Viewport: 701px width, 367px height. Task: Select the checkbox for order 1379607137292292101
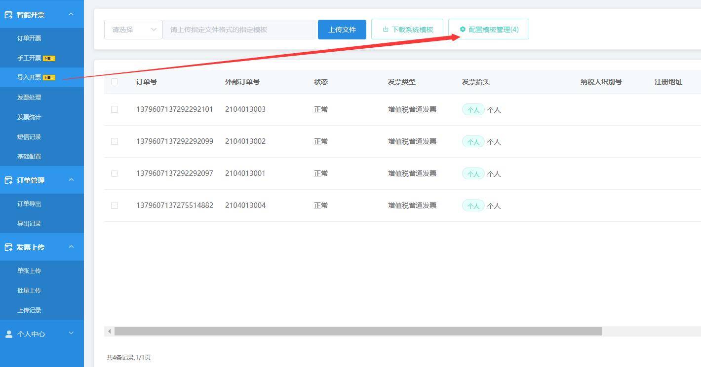pos(115,109)
